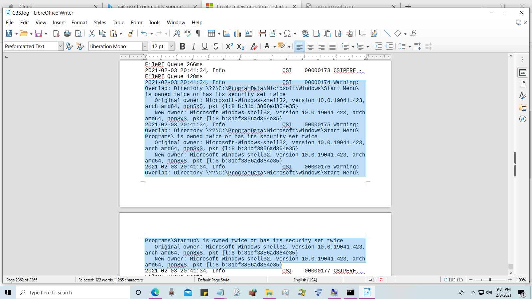Toggle Italic formatting
532x299 pixels.
point(194,47)
